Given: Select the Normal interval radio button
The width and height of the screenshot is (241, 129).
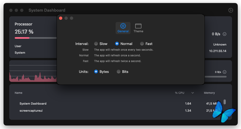Looking at the screenshot, I should [x=117, y=44].
